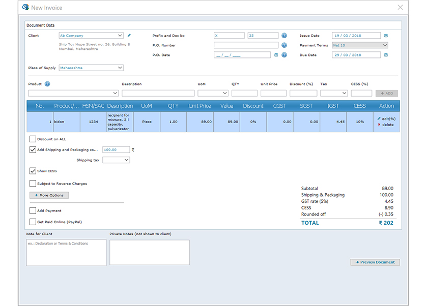Click delete icon in bidon row

click(x=379, y=125)
